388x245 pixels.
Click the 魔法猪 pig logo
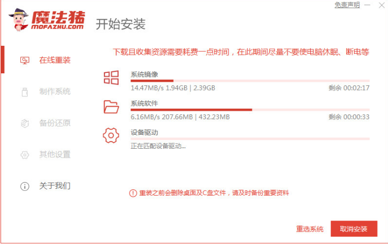coord(19,20)
